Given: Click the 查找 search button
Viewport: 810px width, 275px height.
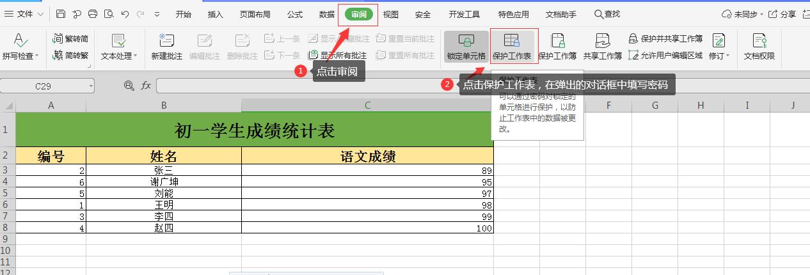Looking at the screenshot, I should point(607,14).
